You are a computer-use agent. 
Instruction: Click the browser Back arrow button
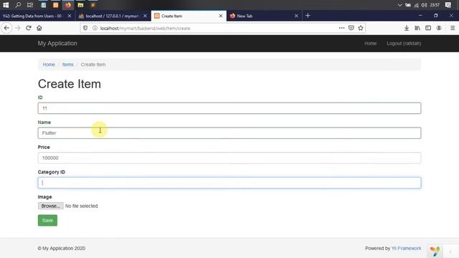[6, 28]
